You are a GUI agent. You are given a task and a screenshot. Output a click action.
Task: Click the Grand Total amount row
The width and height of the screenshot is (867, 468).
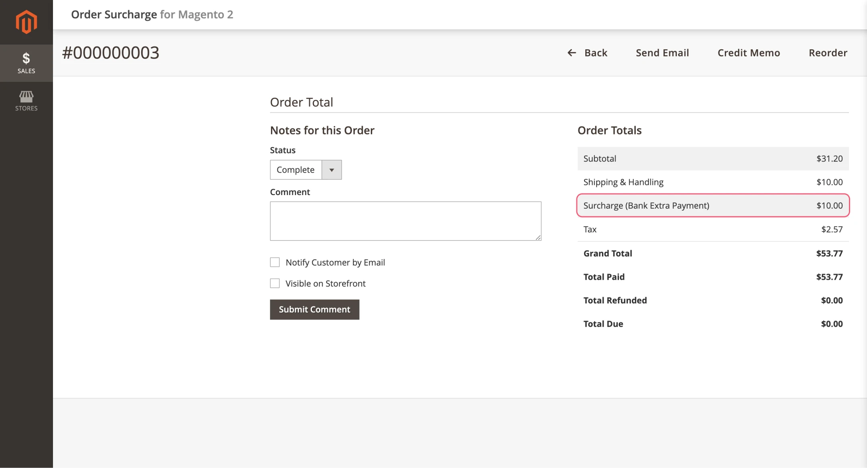pyautogui.click(x=713, y=253)
